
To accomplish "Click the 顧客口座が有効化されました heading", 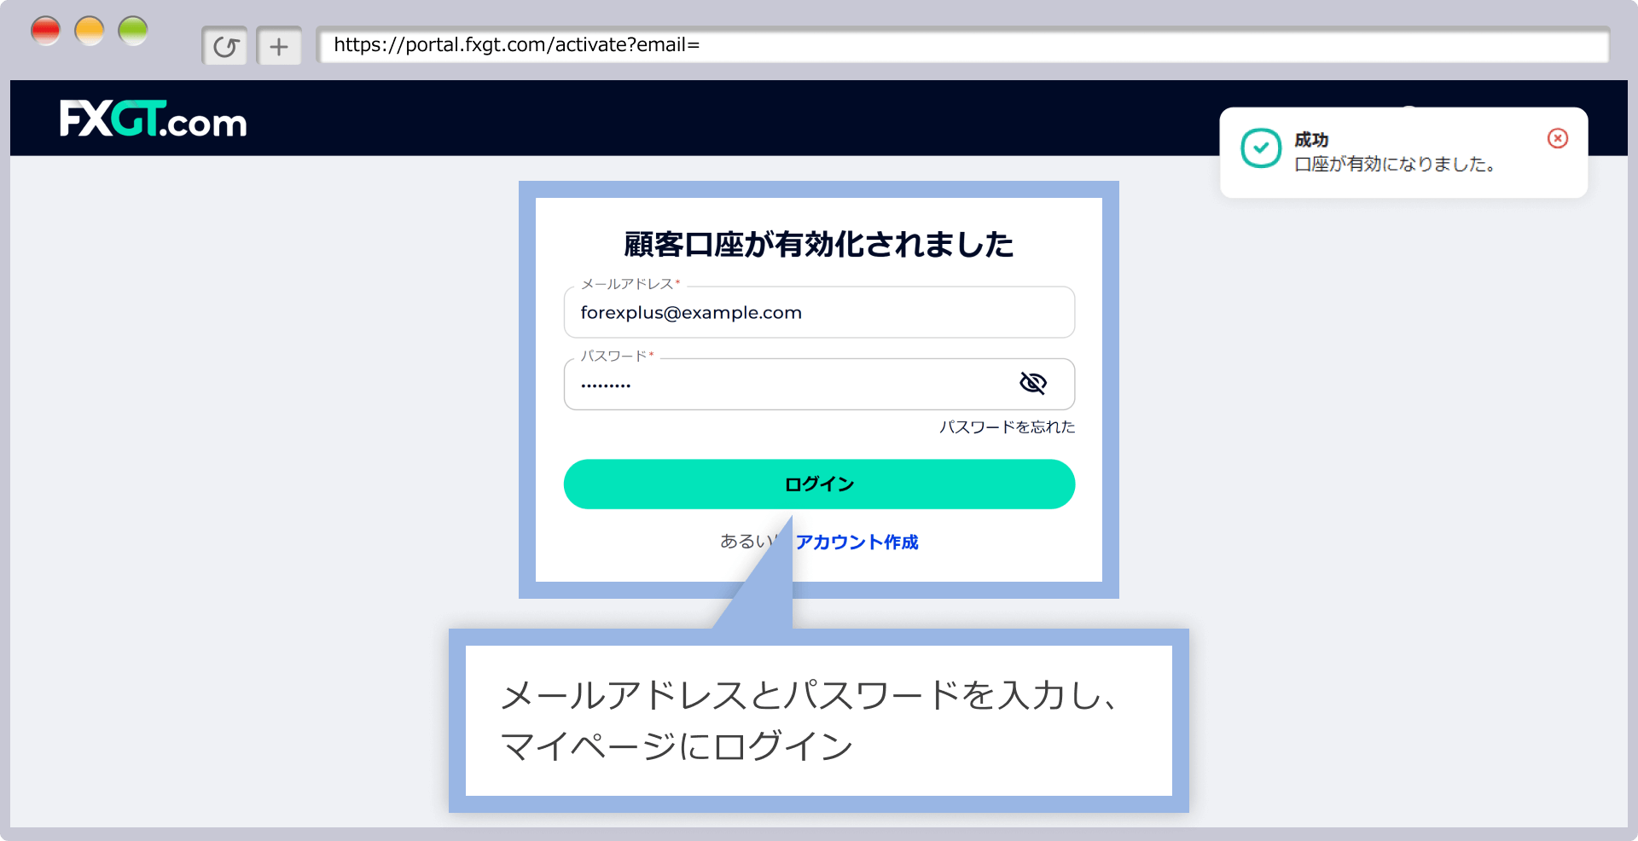I will (x=817, y=245).
